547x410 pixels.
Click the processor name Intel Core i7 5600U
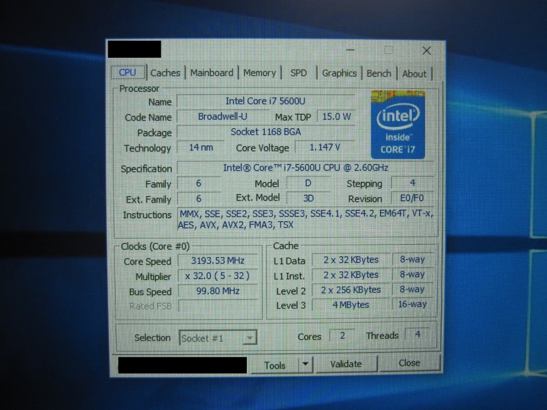tap(265, 101)
